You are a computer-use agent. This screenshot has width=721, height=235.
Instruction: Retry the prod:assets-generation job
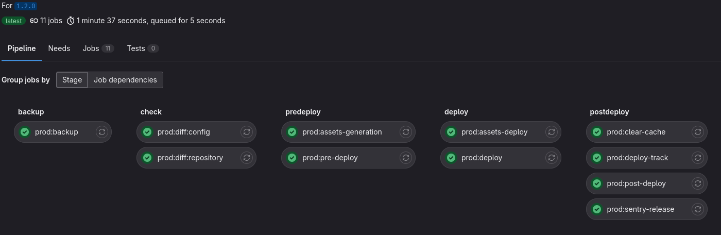coord(406,132)
